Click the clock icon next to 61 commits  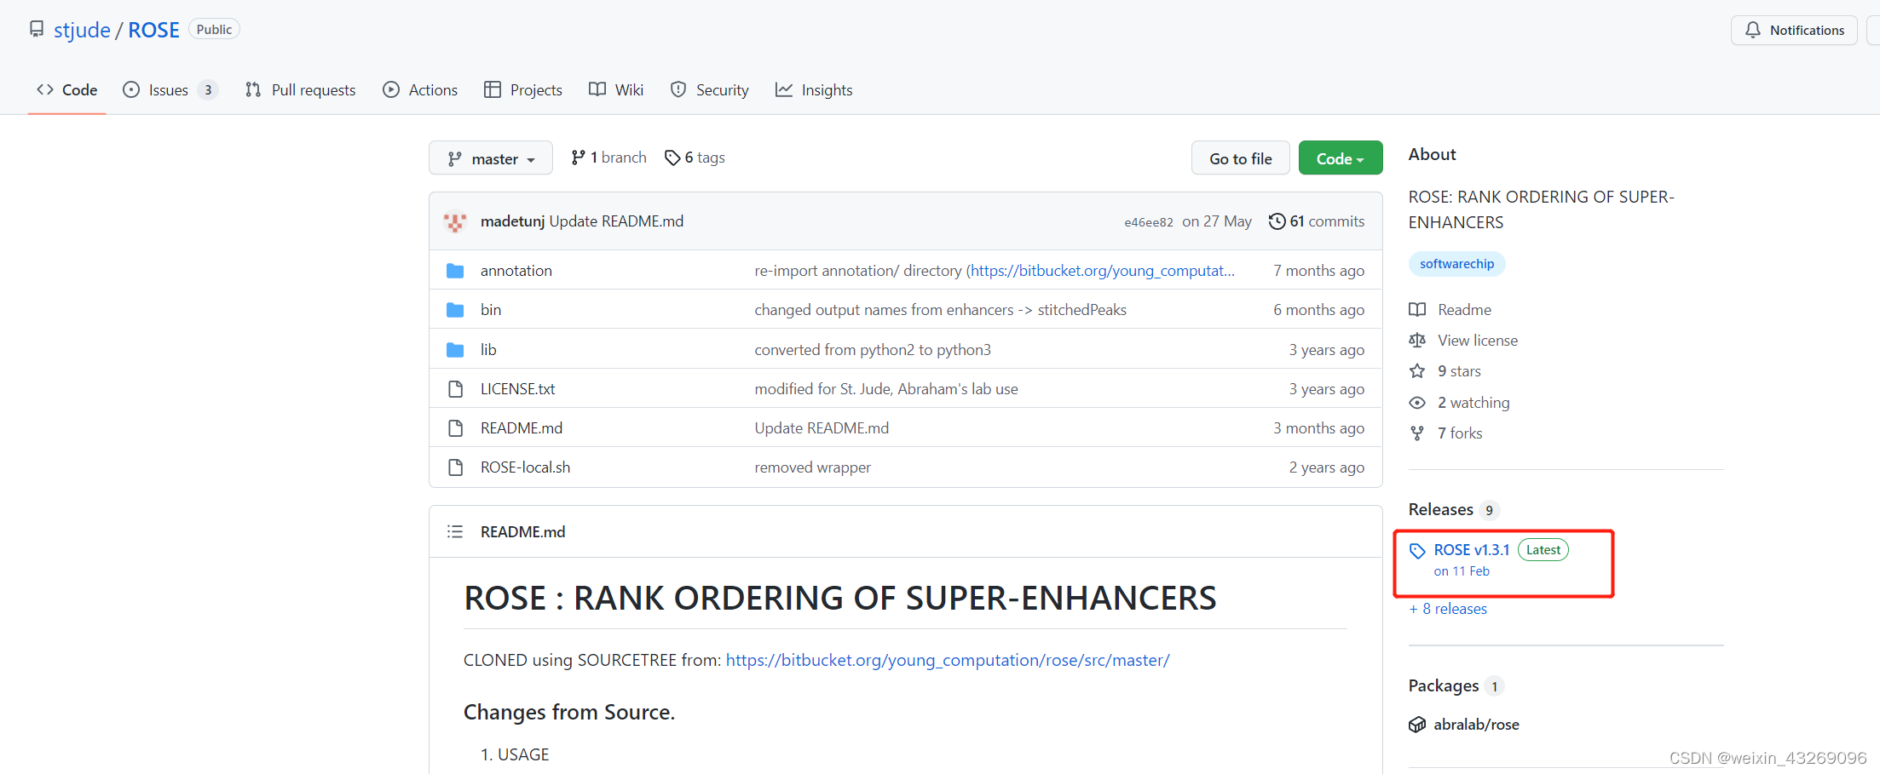[x=1277, y=221]
